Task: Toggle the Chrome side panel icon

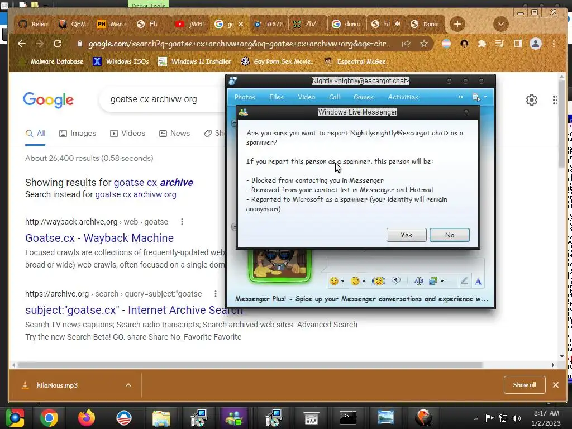Action: 517,44
